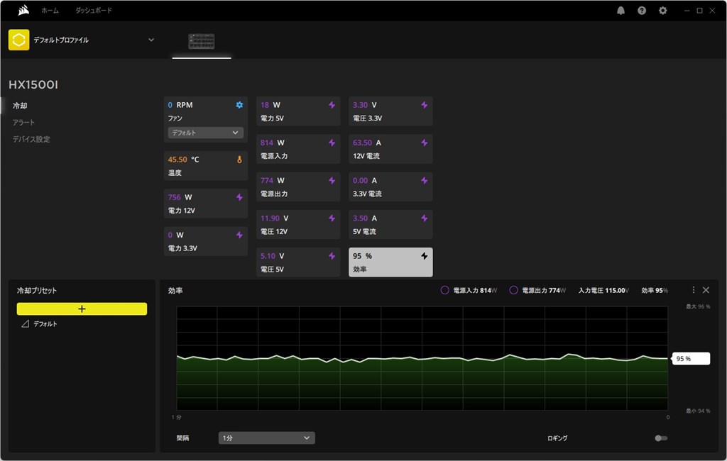Click the 冷却プリセット panel heading
This screenshot has height=461, width=727.
(x=37, y=291)
